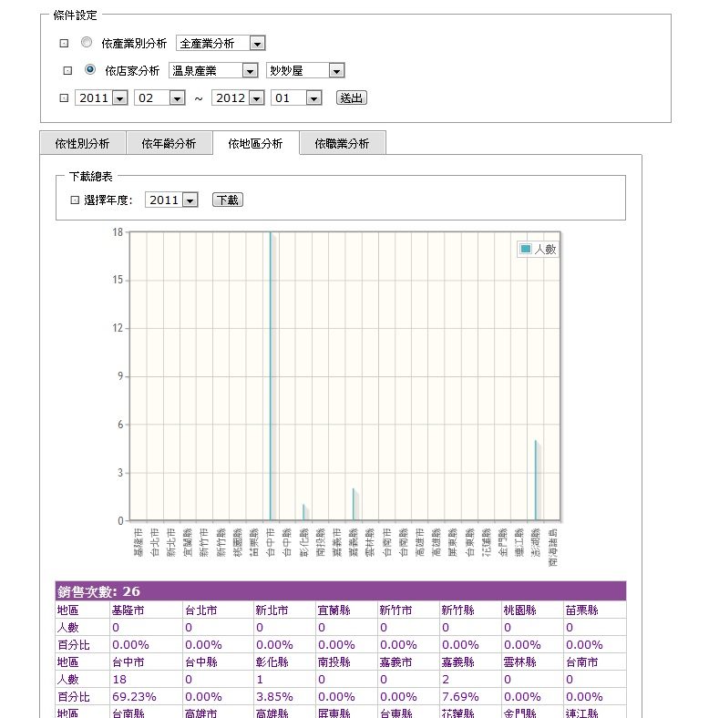719x718 pixels.
Task: Open the 選擇年度 2011 dropdown
Action: point(171,200)
